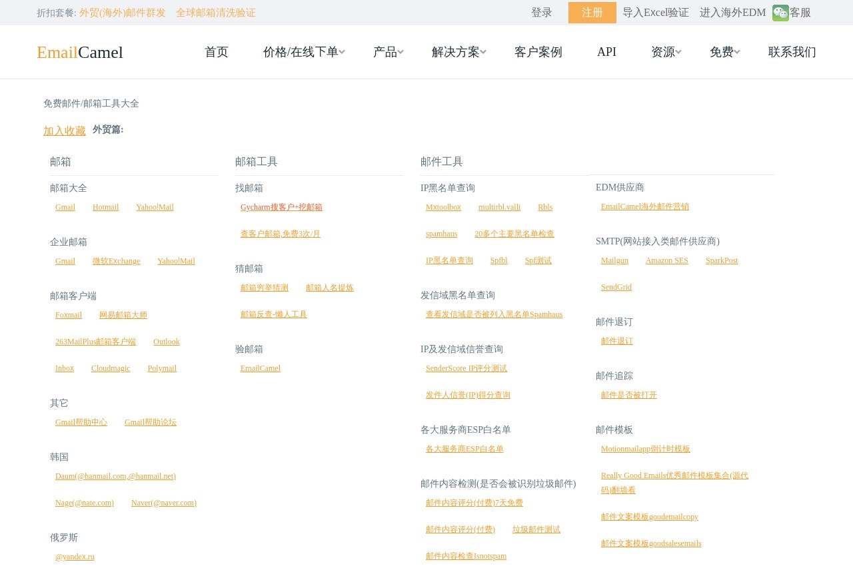Open the Rbls link
This screenshot has width=853, height=568.
[545, 207]
